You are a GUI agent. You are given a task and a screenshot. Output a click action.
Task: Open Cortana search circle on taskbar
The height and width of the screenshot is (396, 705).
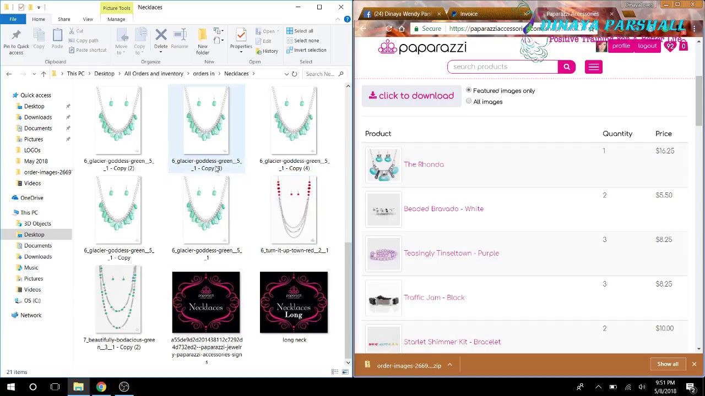coord(33,387)
